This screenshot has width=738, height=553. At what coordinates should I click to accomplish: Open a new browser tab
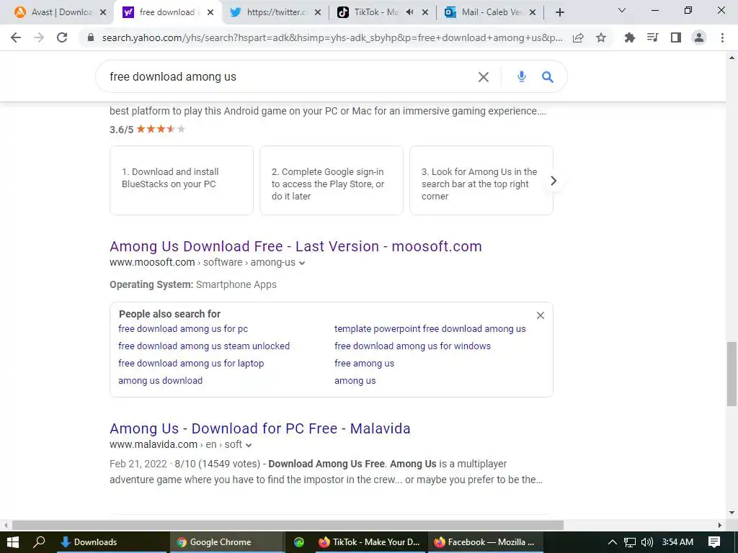coord(559,12)
